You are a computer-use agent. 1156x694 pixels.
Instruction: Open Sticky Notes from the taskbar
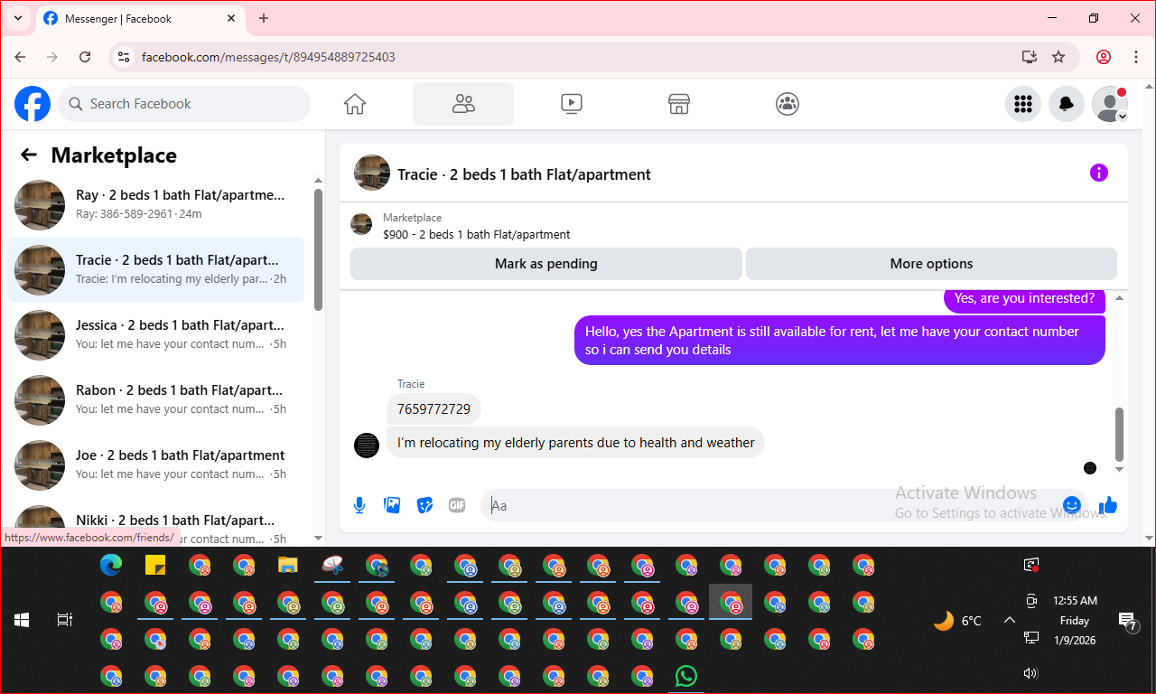[x=155, y=566]
